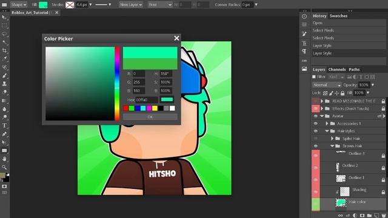Screen dimensions: 388x218
Task: Pick the red preset swatch in Color Picker
Action: pyautogui.click(x=125, y=108)
